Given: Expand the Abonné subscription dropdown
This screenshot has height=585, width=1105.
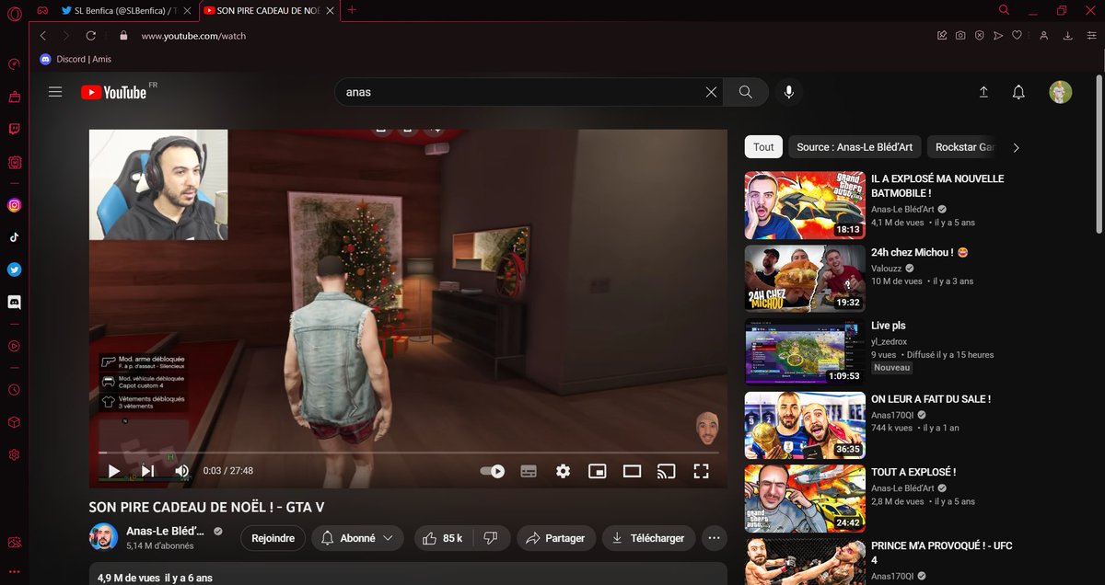Looking at the screenshot, I should pos(357,538).
